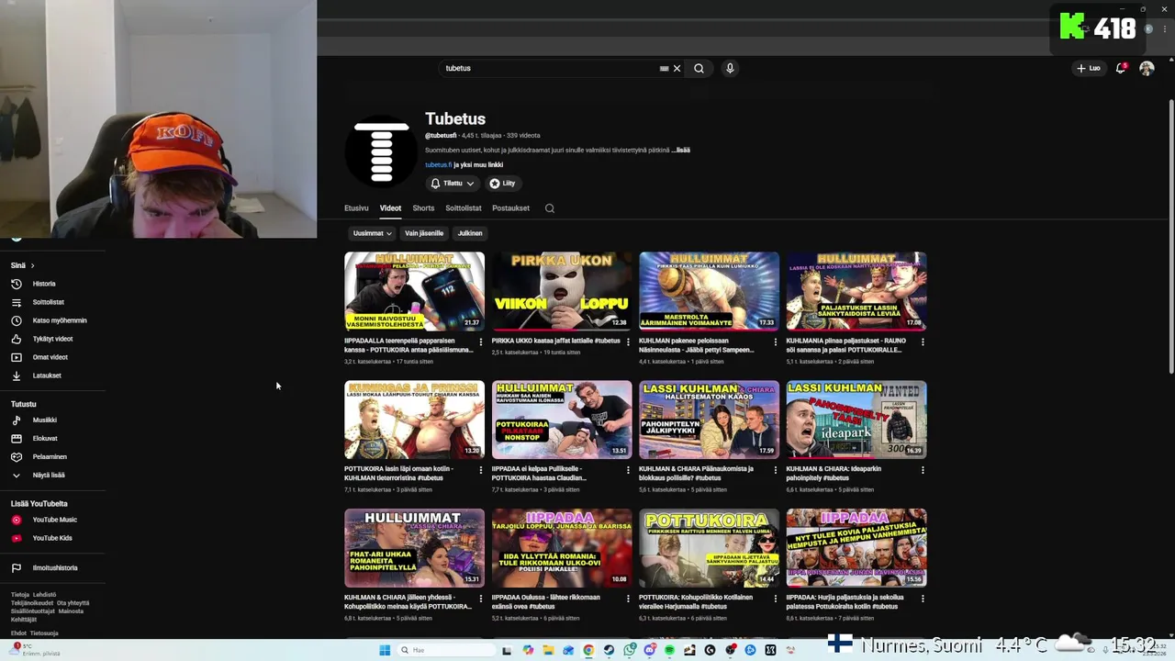The width and height of the screenshot is (1175, 661).
Task: Open the Pelaaminen gaming icon
Action: pos(16,457)
